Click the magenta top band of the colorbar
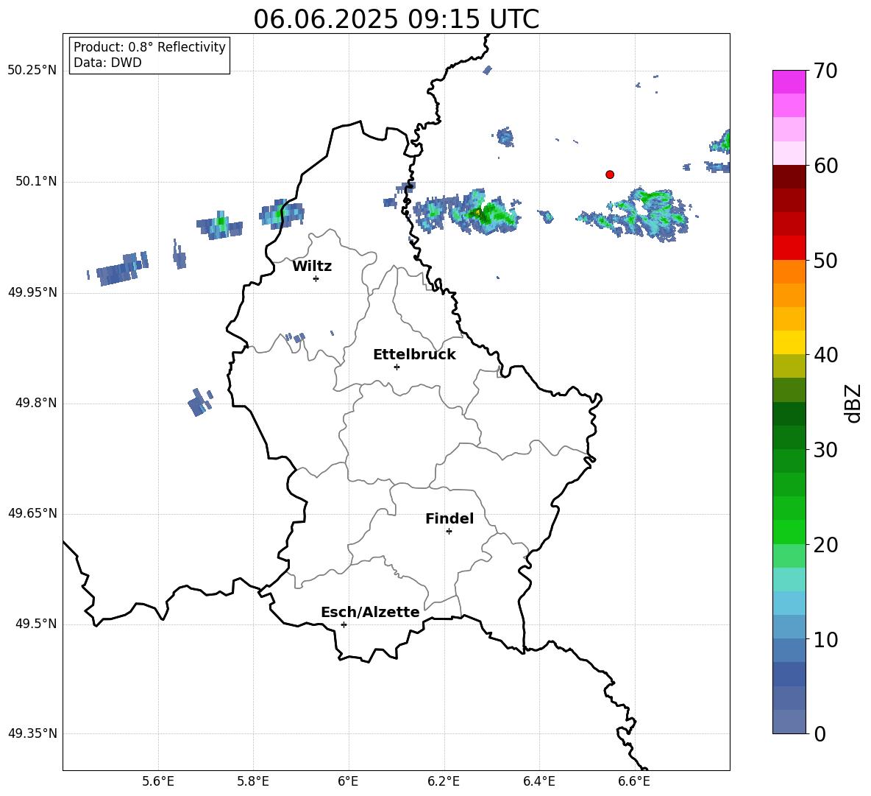 (x=789, y=82)
